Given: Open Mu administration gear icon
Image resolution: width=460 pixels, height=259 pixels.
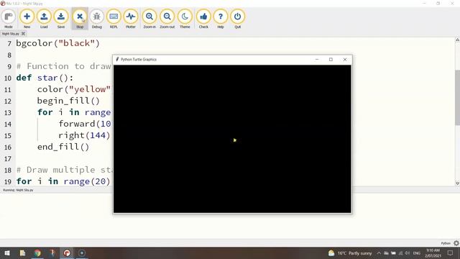Looking at the screenshot, I should [456, 243].
